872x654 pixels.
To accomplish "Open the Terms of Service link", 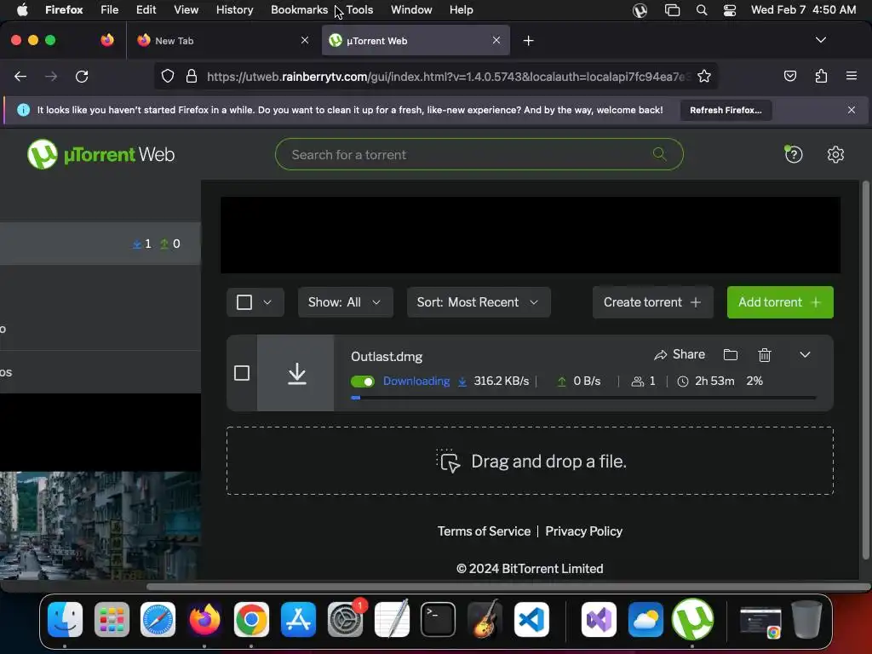I will [484, 531].
